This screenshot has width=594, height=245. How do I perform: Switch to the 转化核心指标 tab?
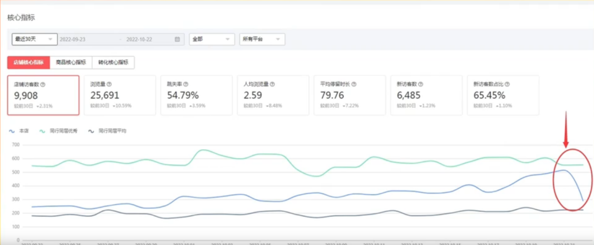(x=113, y=62)
